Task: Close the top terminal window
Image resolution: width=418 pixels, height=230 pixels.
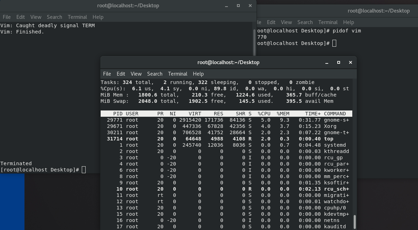Action: [351, 62]
